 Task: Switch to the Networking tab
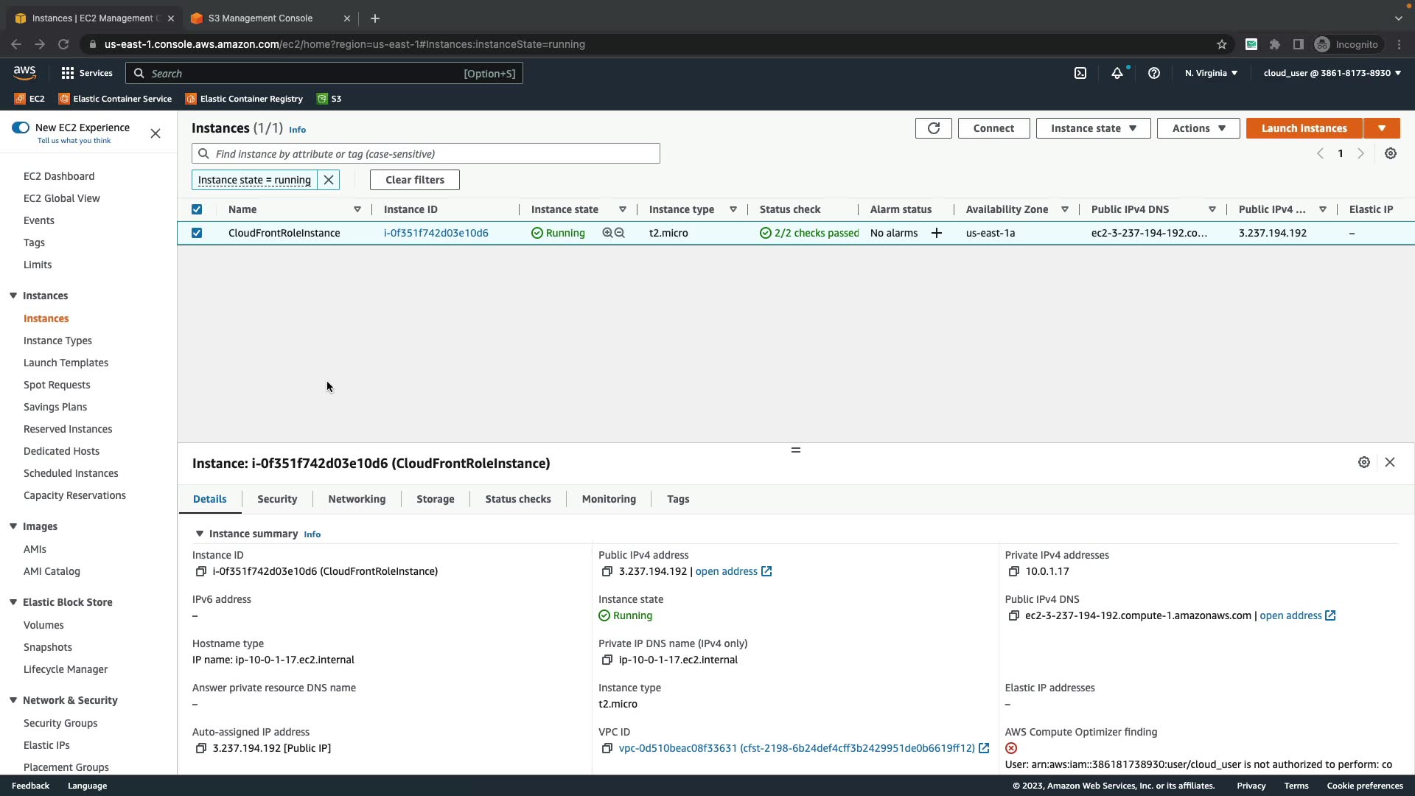[357, 499]
